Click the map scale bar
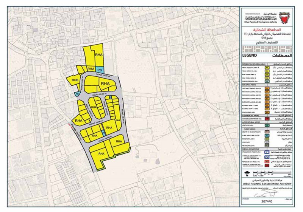This screenshot has height=212, width=303. tap(272, 172)
